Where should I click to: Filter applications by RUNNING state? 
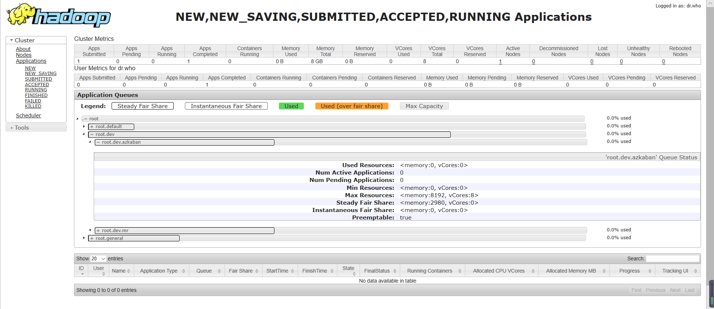(x=36, y=90)
